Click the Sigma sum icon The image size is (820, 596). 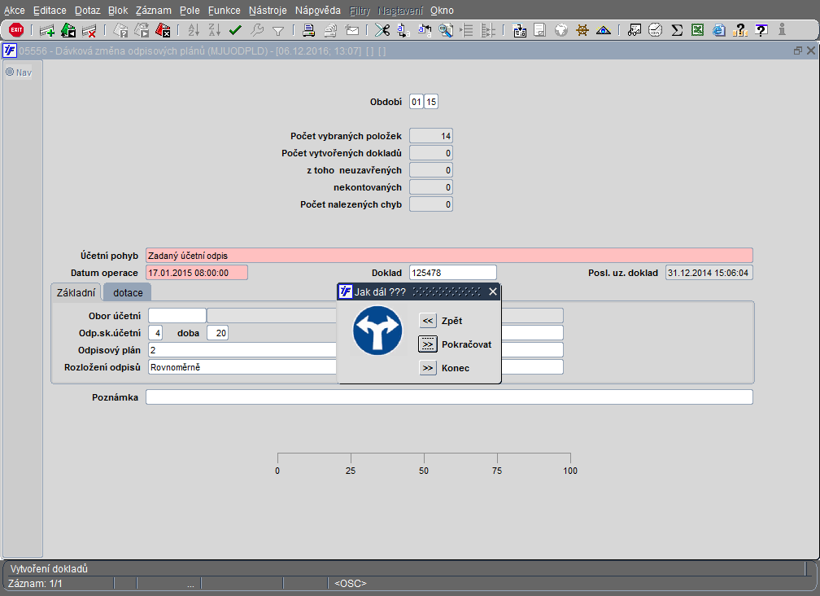point(677,30)
